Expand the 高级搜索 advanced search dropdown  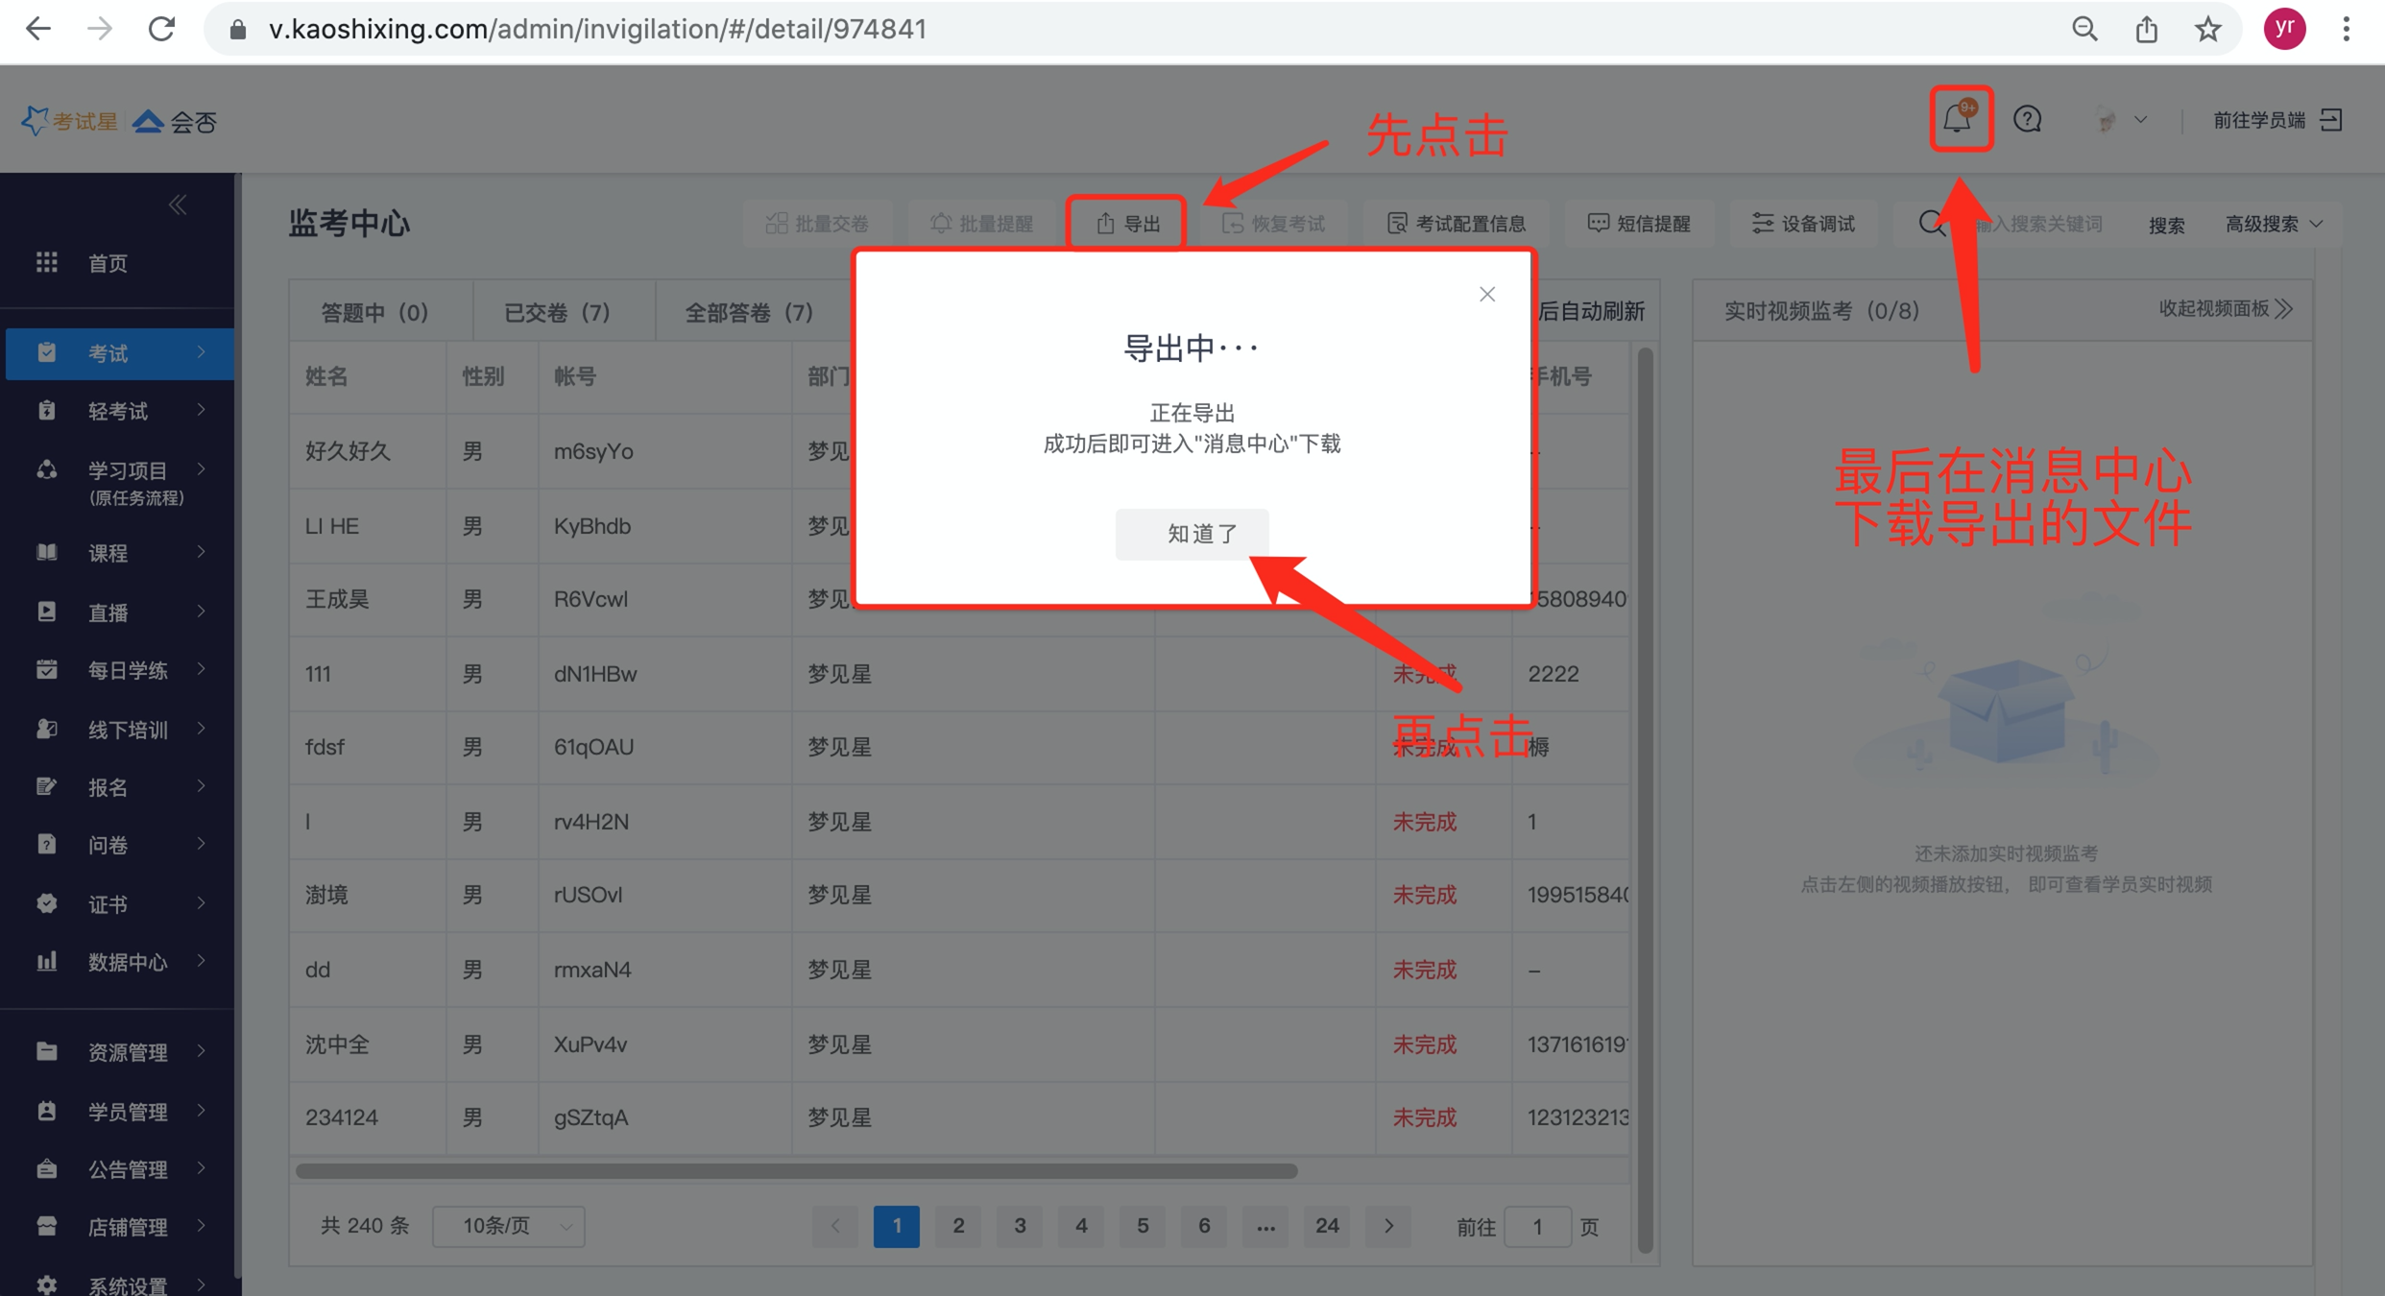2275,224
